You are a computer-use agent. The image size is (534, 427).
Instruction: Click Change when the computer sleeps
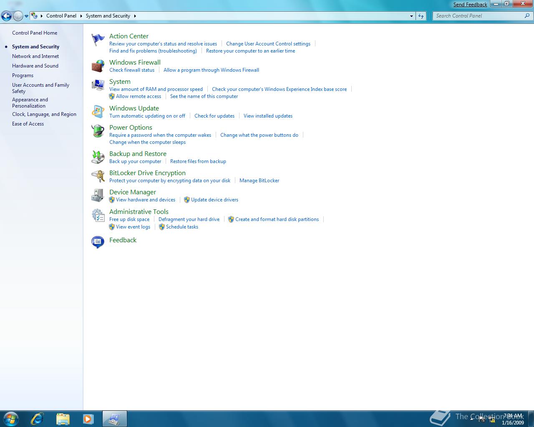coord(147,142)
